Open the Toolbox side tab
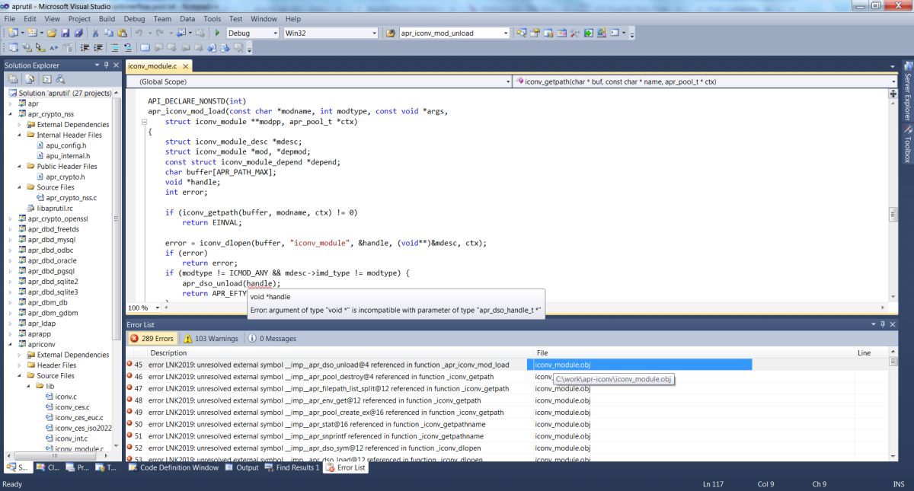The height and width of the screenshot is (491, 914). [x=907, y=145]
